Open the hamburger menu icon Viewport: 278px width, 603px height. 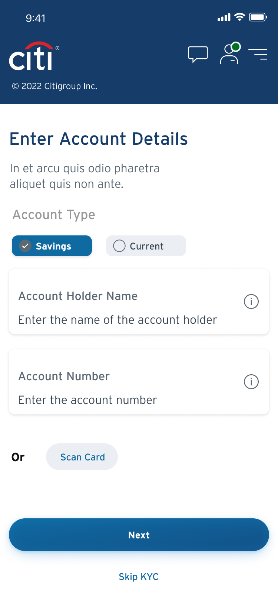(x=258, y=54)
